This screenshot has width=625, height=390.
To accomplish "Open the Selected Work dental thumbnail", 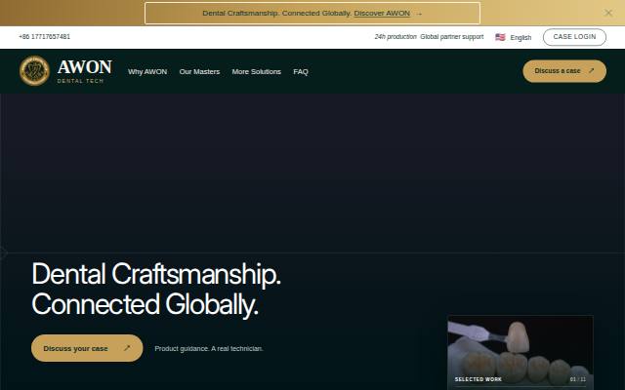I will click(521, 352).
